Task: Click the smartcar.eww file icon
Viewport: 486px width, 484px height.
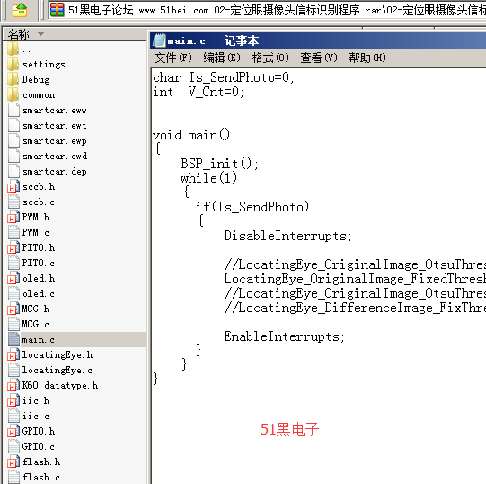Action: click(x=13, y=110)
